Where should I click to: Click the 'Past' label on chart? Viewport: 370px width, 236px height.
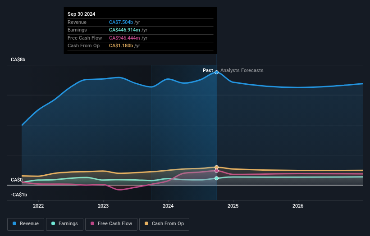[x=208, y=71]
